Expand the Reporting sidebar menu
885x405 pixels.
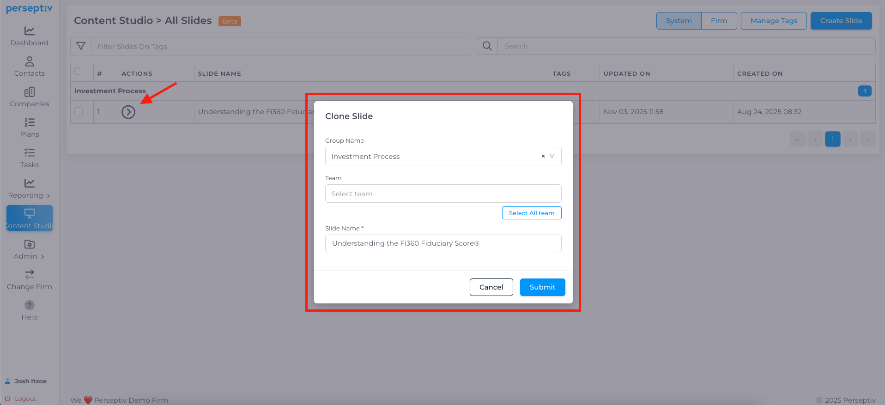click(30, 189)
